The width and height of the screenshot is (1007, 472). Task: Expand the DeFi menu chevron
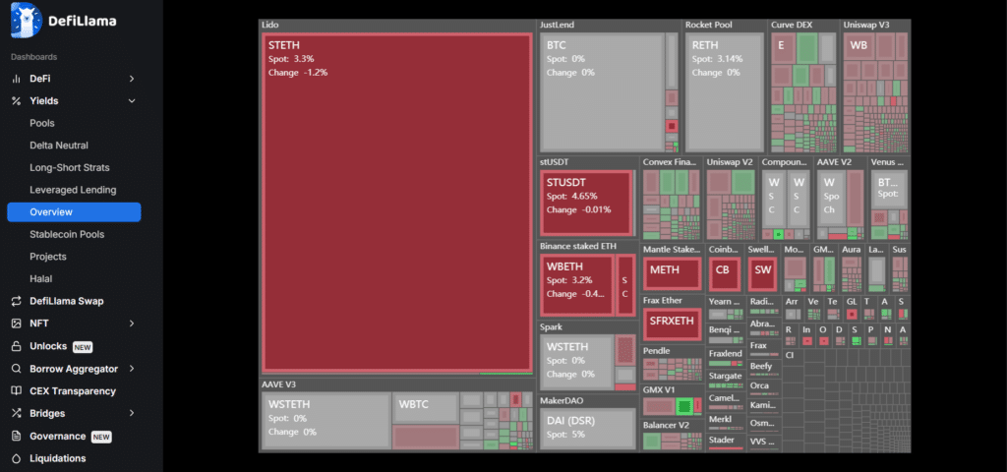point(132,78)
